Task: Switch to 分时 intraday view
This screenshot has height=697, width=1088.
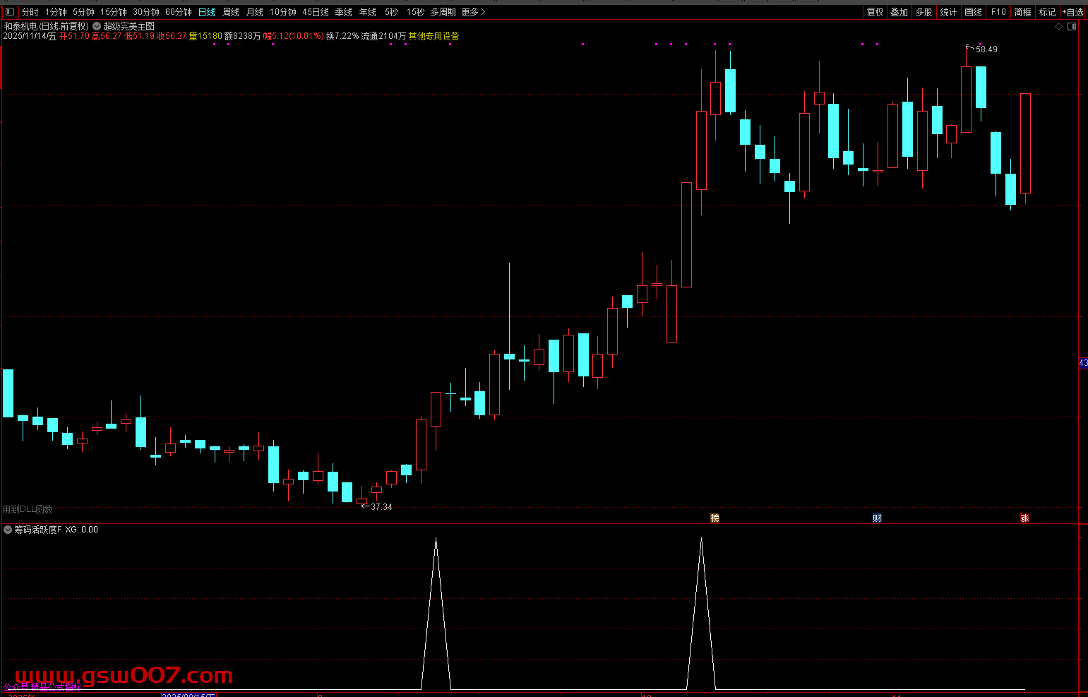Action: coord(30,12)
